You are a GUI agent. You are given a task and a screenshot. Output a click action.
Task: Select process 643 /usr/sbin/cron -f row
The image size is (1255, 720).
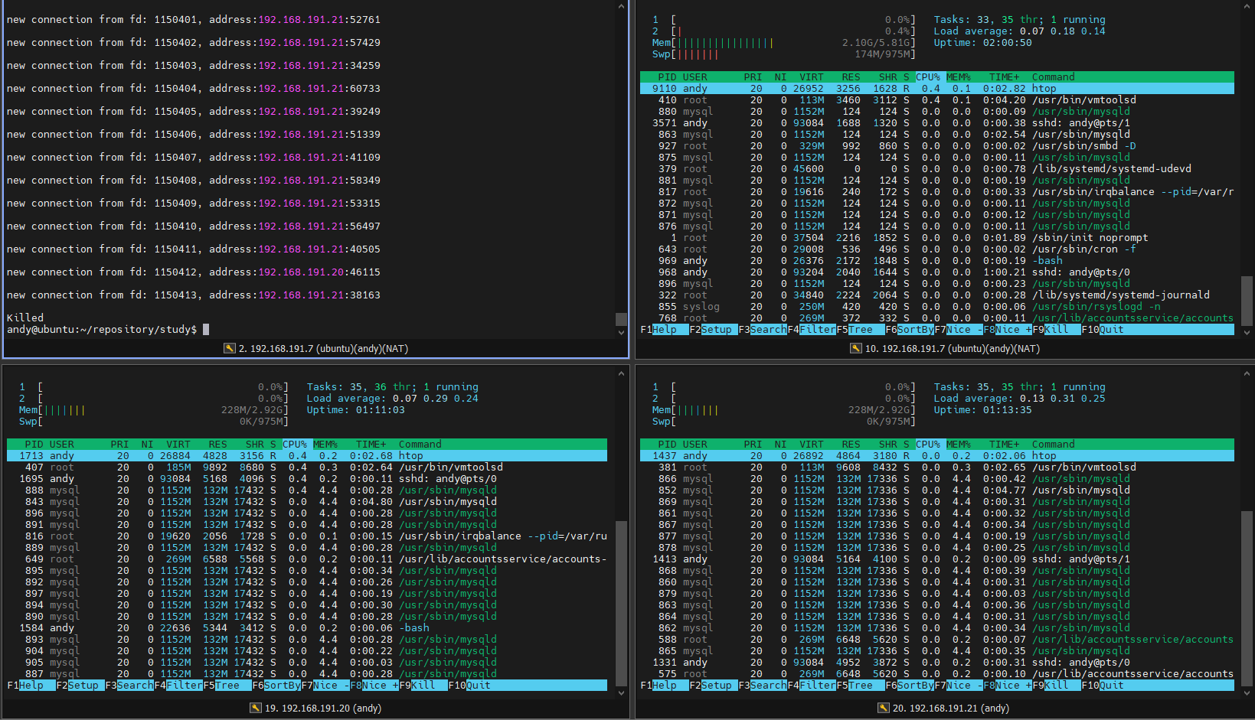click(937, 249)
